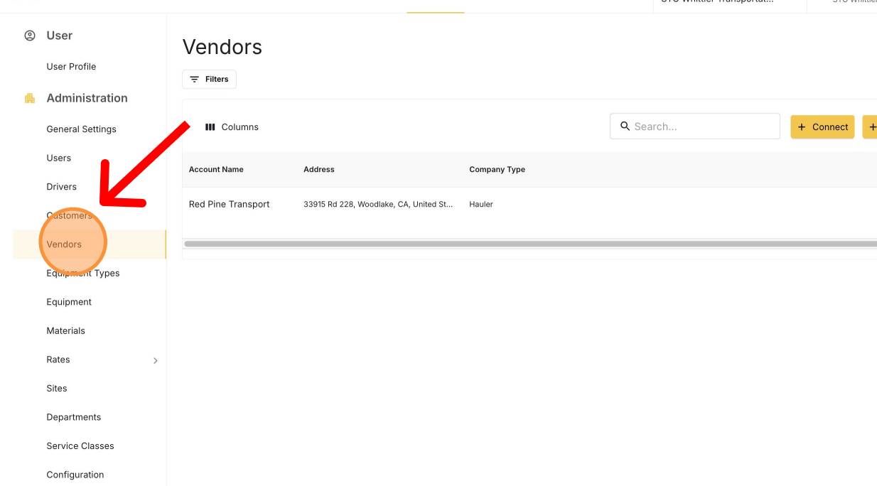Sort by Account Name column header
Screen dimensions: 877x486
coord(216,169)
